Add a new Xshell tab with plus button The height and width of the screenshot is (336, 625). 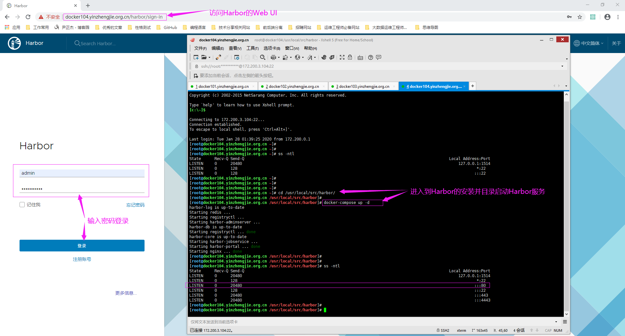[x=473, y=86]
